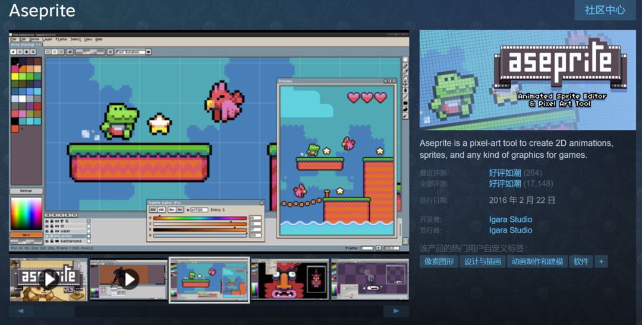Select the paint bucket tool in the right toolbar
Viewport: 642px width, 325px height.
405,90
